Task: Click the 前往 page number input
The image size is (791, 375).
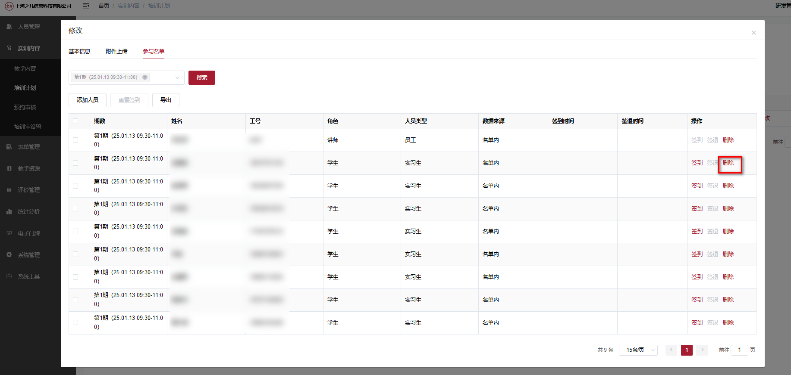Action: pos(739,350)
